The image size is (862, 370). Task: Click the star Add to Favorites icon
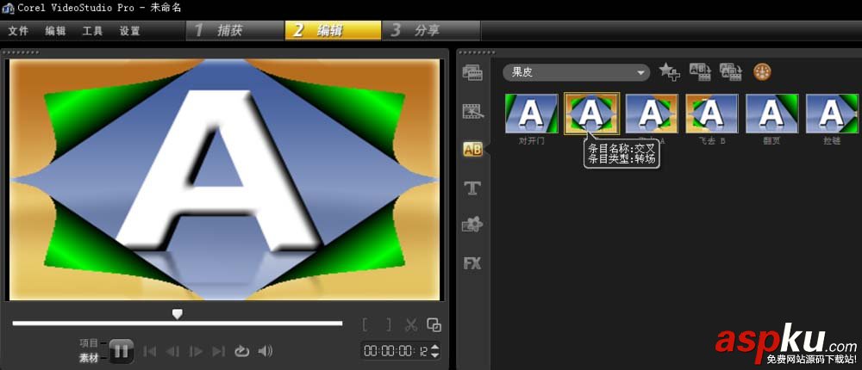[x=670, y=72]
